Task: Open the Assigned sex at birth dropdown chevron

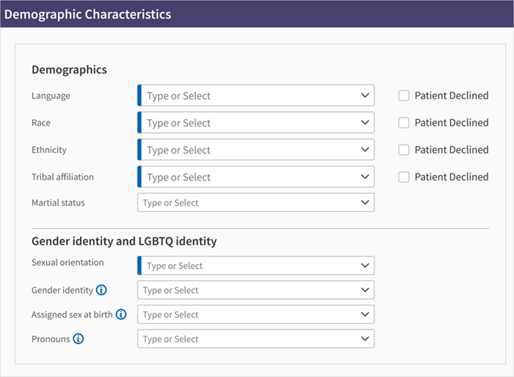Action: (365, 315)
